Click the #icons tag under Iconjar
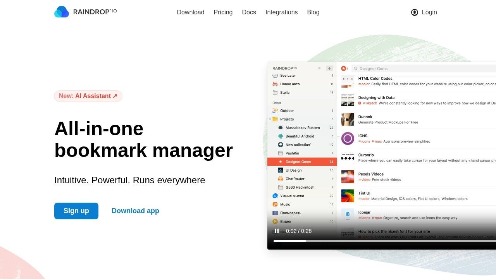The image size is (496, 279). pos(364,218)
